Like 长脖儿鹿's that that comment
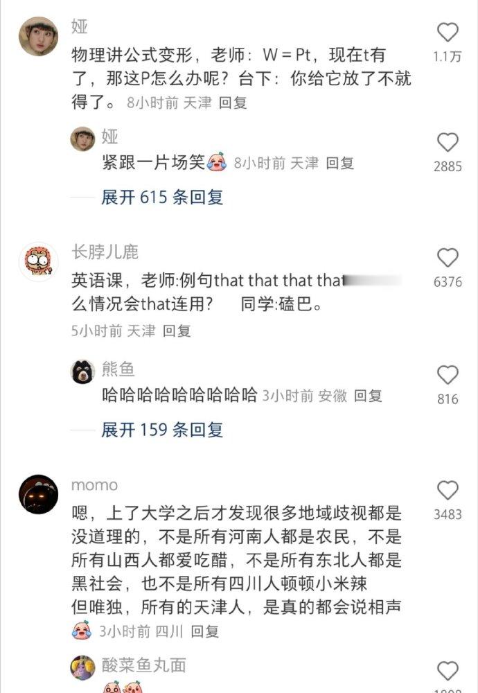 coord(448,258)
